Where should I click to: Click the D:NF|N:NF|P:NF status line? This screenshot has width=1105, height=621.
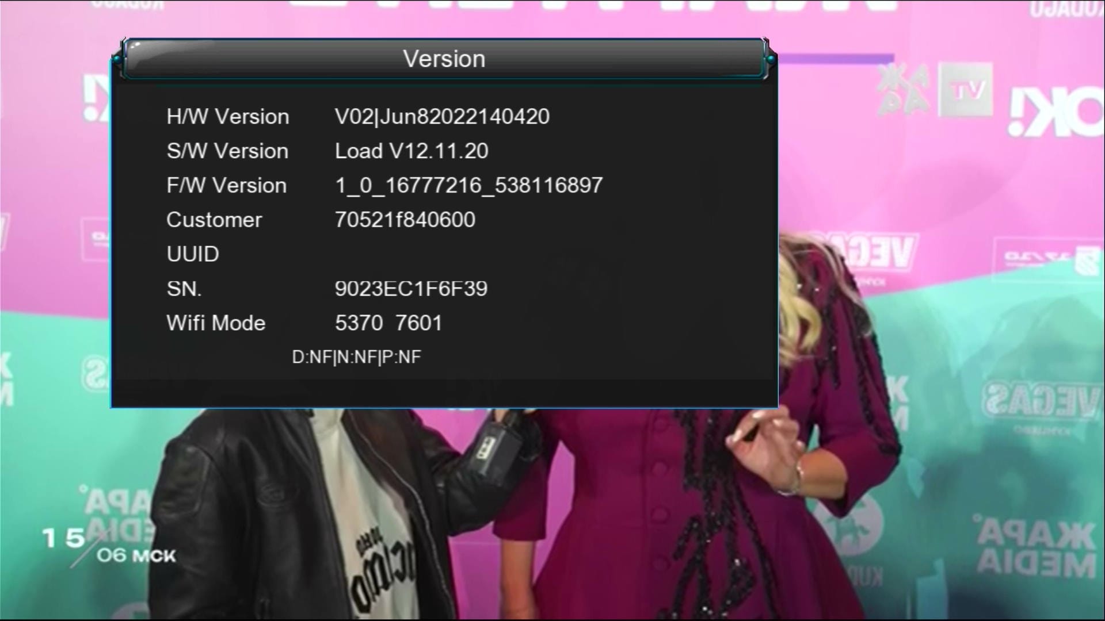[x=356, y=357]
